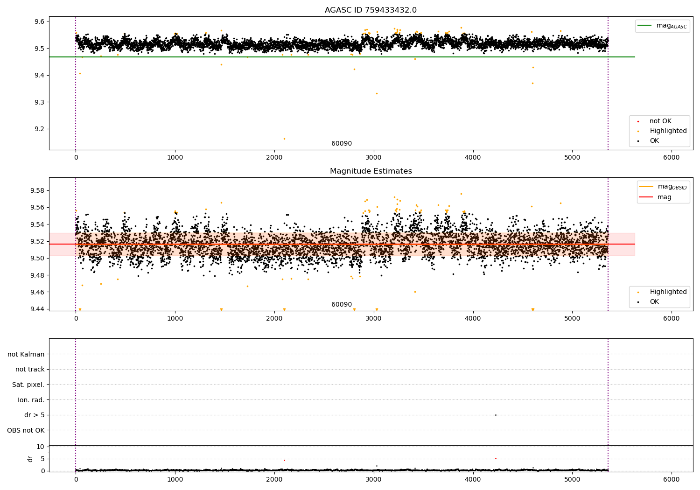Click the lowest orange outlier near 9.16 in top plot

tap(284, 139)
